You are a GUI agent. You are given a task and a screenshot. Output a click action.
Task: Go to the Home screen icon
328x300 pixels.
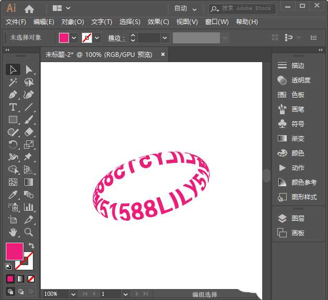[29, 9]
